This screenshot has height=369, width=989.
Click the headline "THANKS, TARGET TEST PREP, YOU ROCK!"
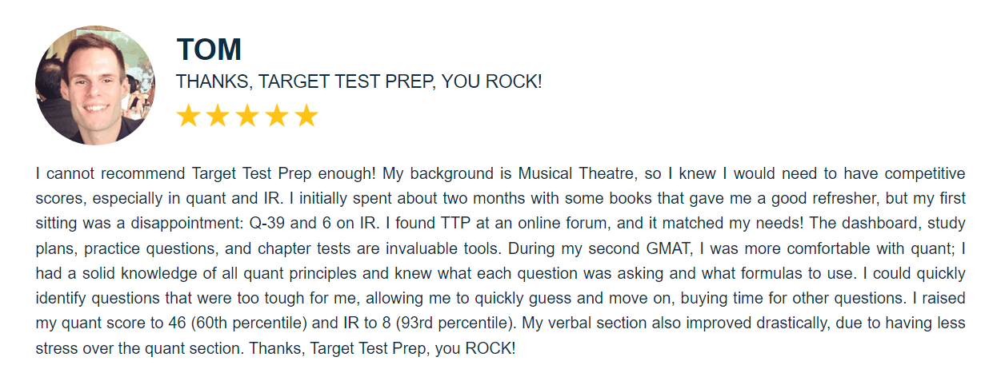pyautogui.click(x=358, y=81)
